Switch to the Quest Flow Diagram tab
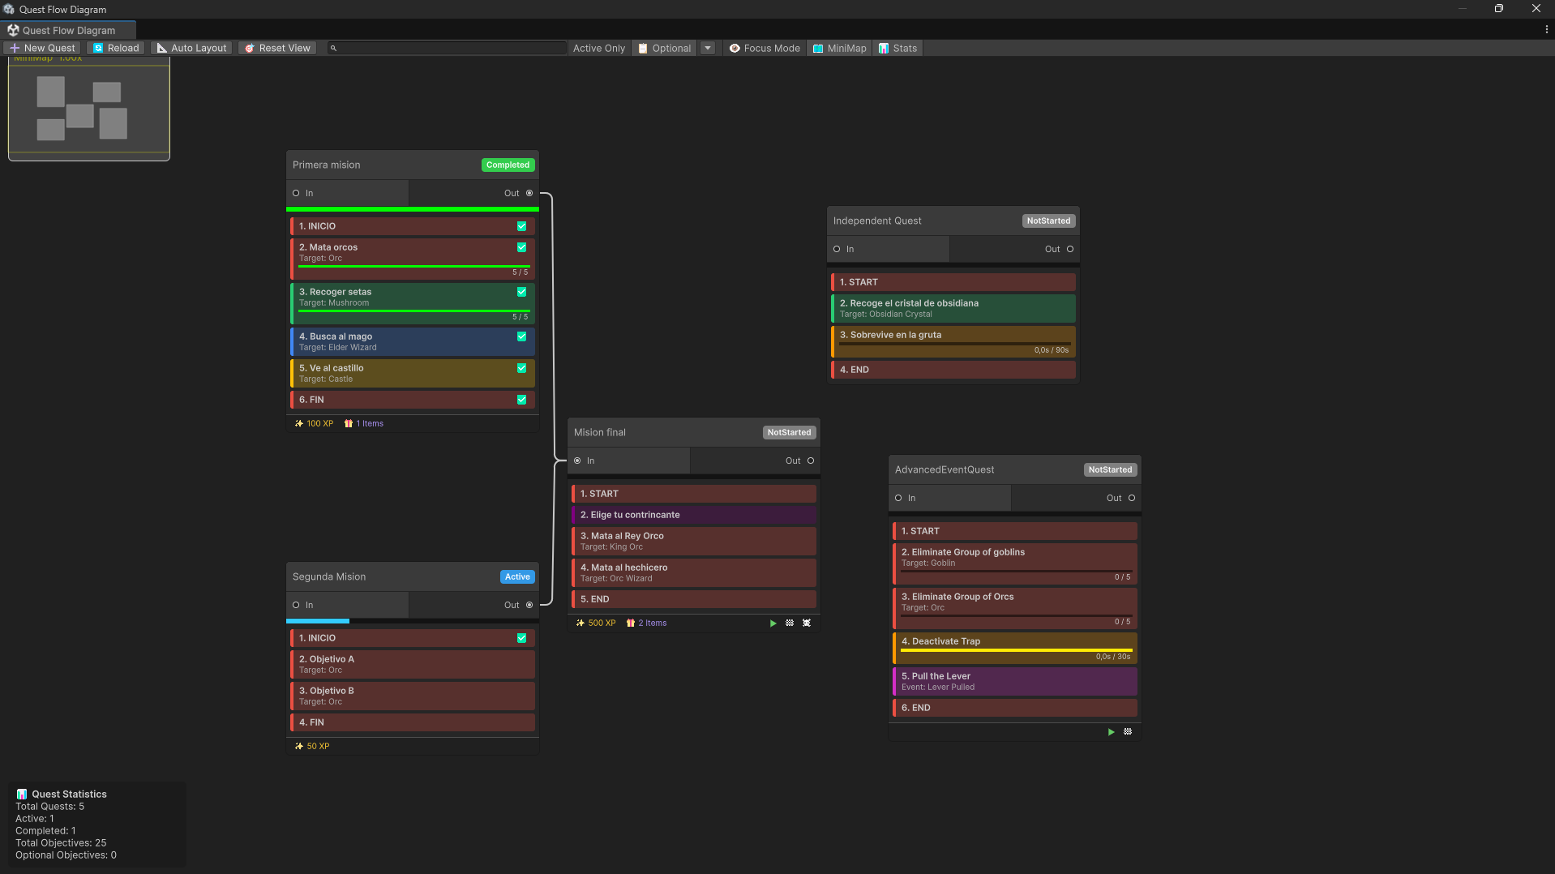Viewport: 1555px width, 874px height. [x=69, y=30]
